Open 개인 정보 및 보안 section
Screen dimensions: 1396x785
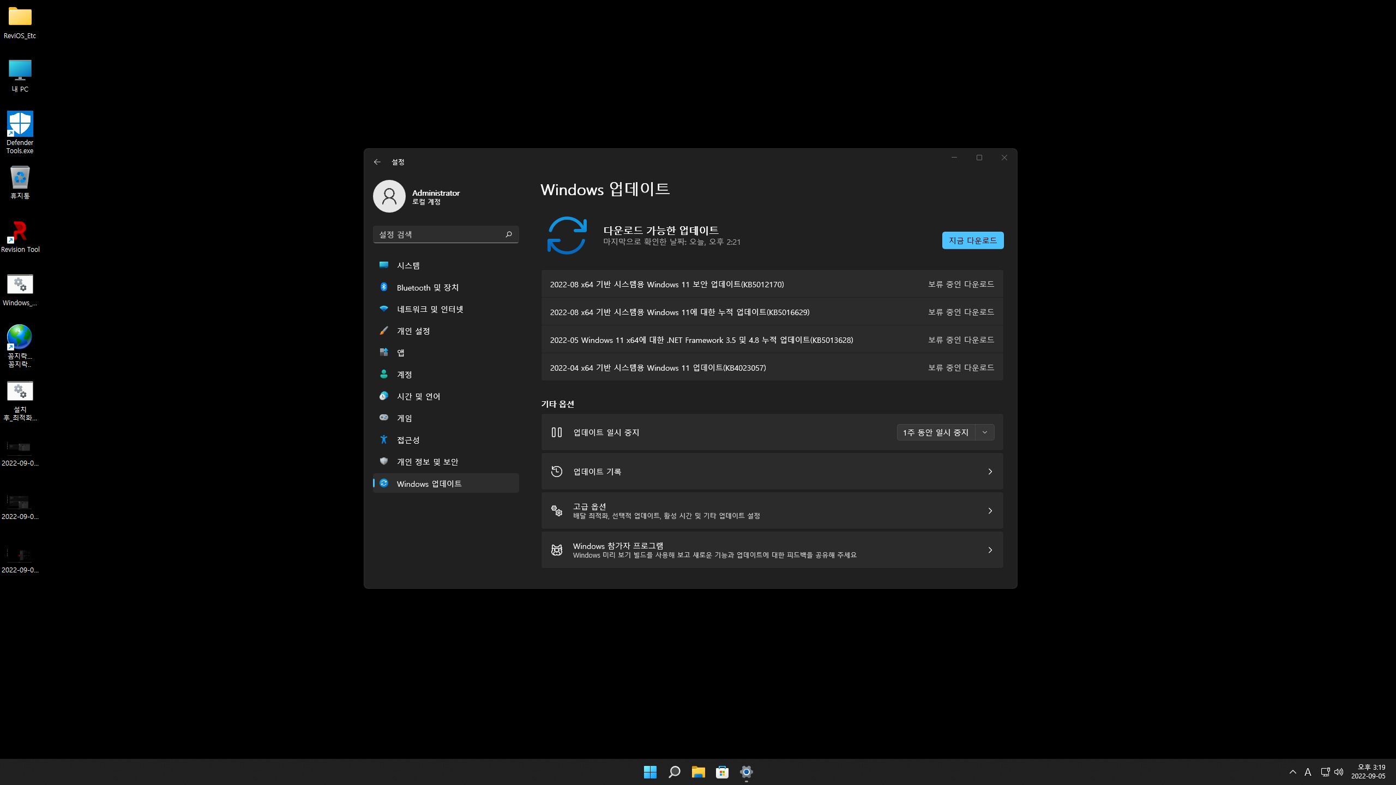(x=427, y=462)
